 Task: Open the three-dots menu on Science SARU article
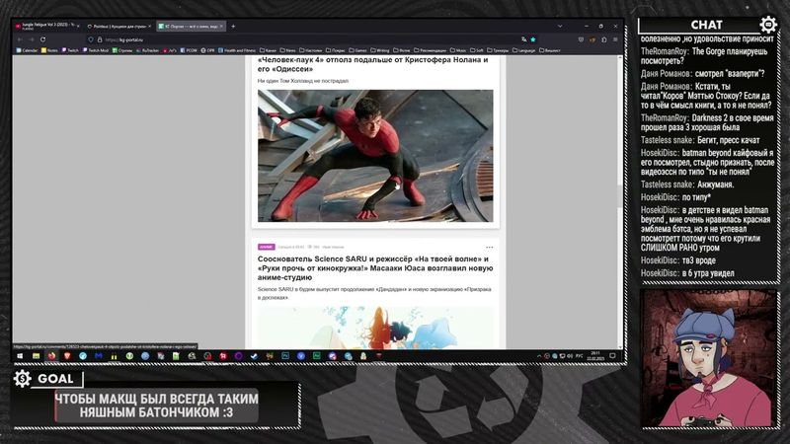[x=489, y=248]
